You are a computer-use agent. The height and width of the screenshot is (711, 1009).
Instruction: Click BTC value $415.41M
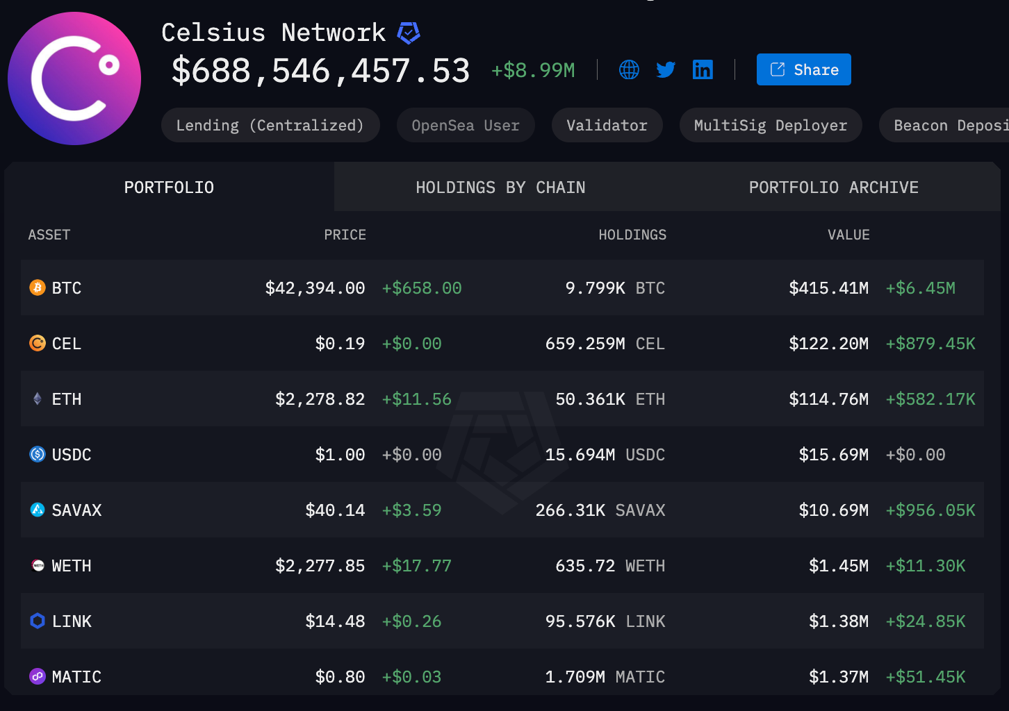(x=828, y=287)
